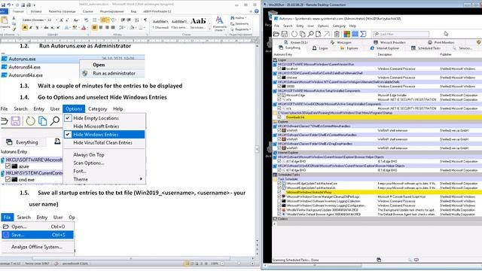Viewport: 482px width, 271px height.
Task: Click the Save icon in the Word quick access toolbar
Action: pos(3,5)
